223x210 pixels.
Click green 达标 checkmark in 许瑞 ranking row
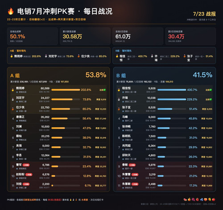pyautogui.click(x=211, y=99)
